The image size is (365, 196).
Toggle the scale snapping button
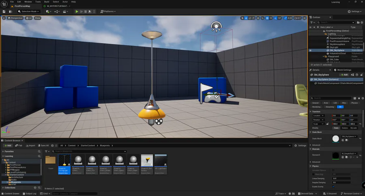(x=286, y=18)
